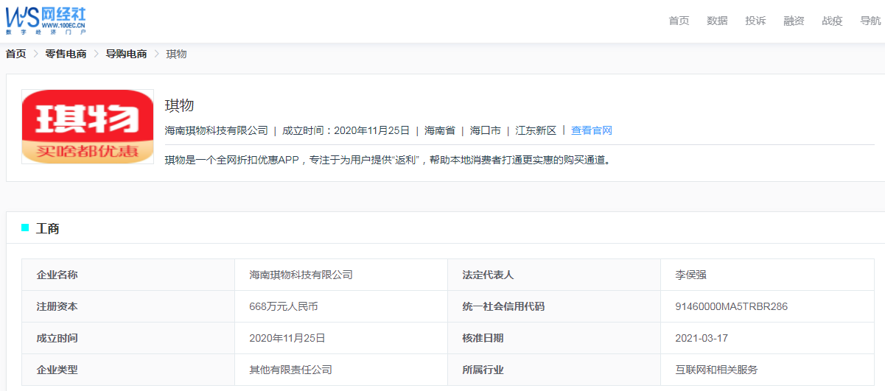Screen dimensions: 885x391
Task: Click the 网经社 WS logo
Action: coord(46,20)
